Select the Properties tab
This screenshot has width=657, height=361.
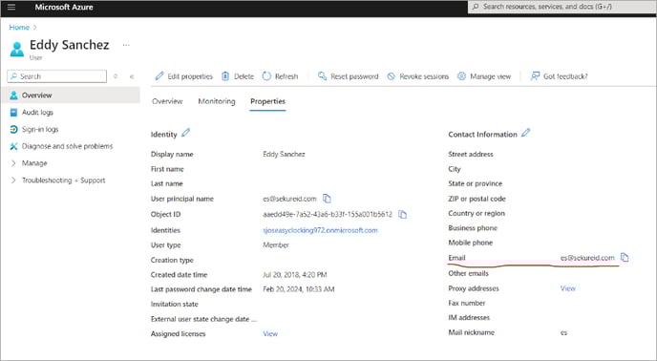[267, 101]
